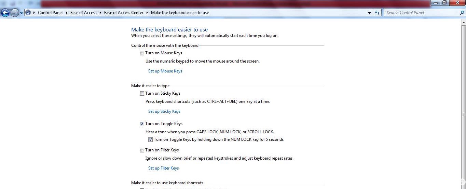
Task: Open the Set up Mouse Keys link
Action: (x=165, y=71)
